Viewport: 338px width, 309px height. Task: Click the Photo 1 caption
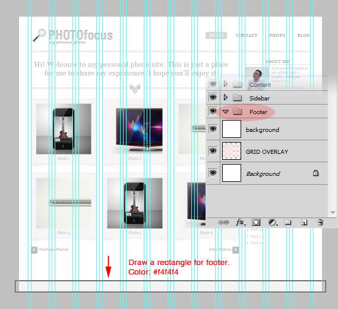click(x=64, y=159)
